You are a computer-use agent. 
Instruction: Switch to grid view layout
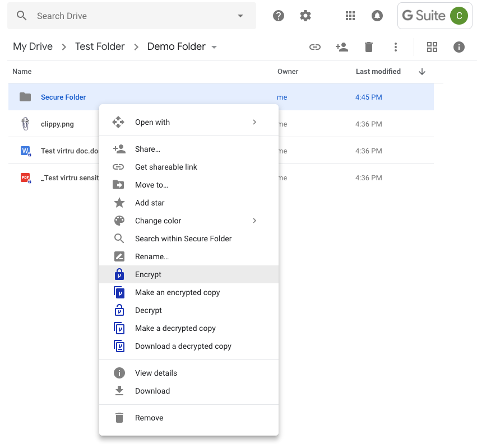tap(432, 47)
